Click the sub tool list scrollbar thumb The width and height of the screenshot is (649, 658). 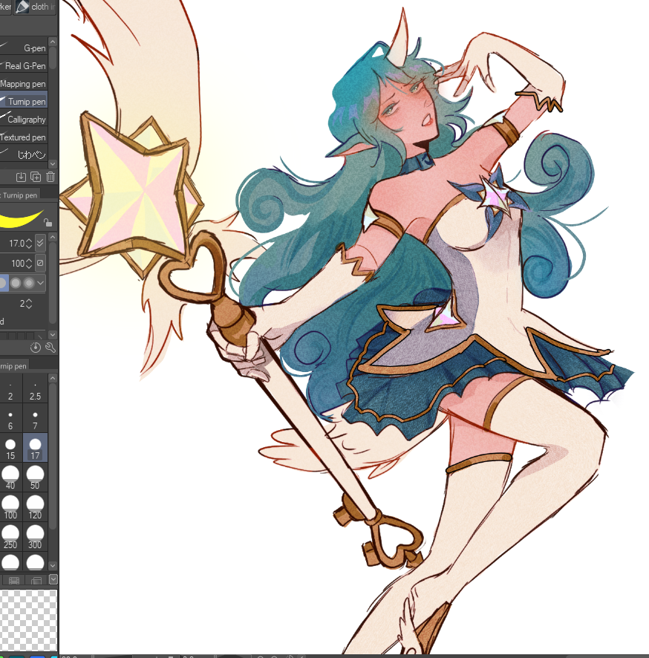[x=53, y=57]
